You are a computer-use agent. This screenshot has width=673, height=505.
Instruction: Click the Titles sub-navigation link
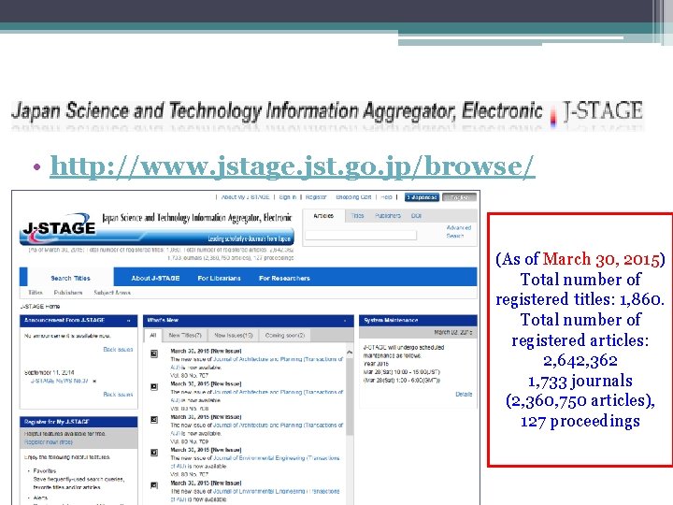click(x=36, y=293)
